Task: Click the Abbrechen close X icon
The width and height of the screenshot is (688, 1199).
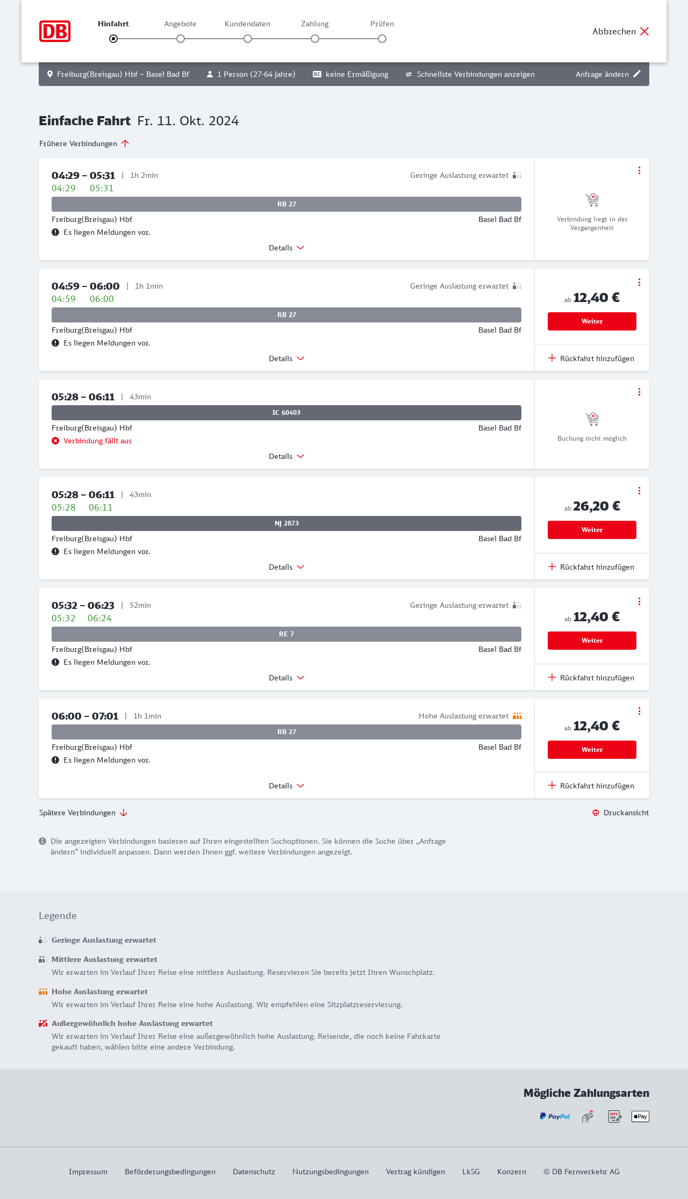Action: pyautogui.click(x=644, y=31)
